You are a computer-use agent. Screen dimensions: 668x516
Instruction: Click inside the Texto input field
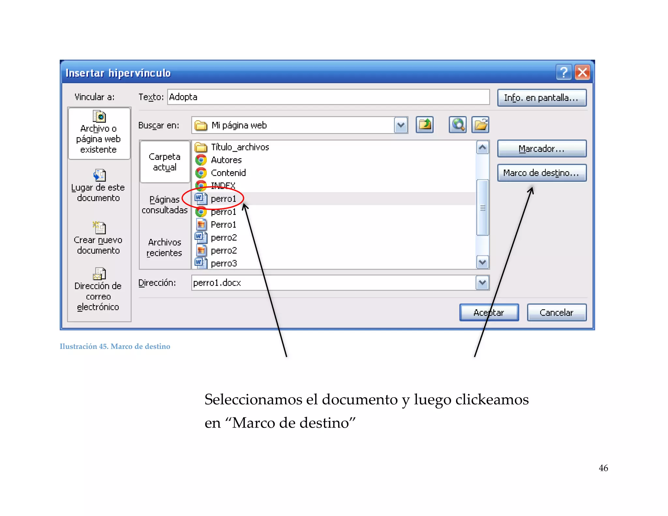[328, 97]
